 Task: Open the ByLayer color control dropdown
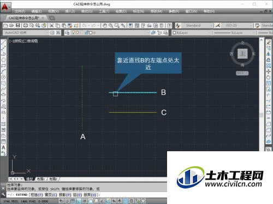point(192,33)
